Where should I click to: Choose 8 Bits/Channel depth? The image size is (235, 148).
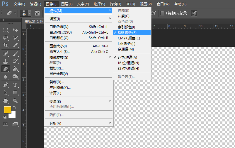click(x=132, y=57)
